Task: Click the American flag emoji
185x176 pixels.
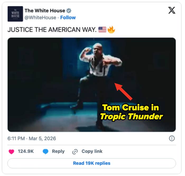Action: click(x=102, y=30)
